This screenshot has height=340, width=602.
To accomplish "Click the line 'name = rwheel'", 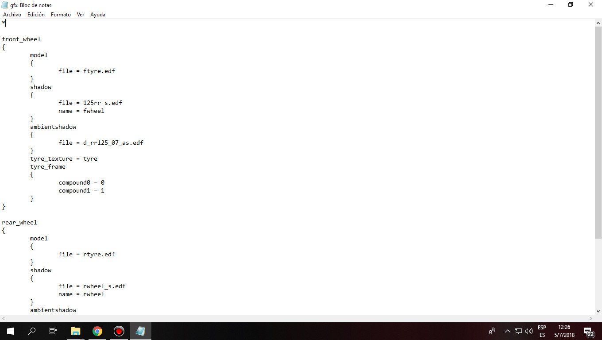I will click(x=81, y=294).
